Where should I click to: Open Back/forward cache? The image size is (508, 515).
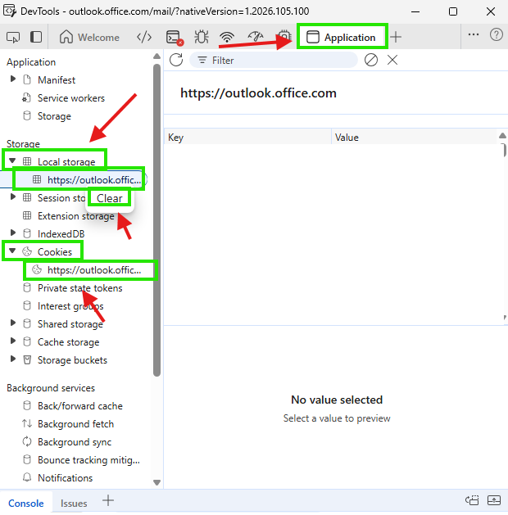[x=80, y=406]
